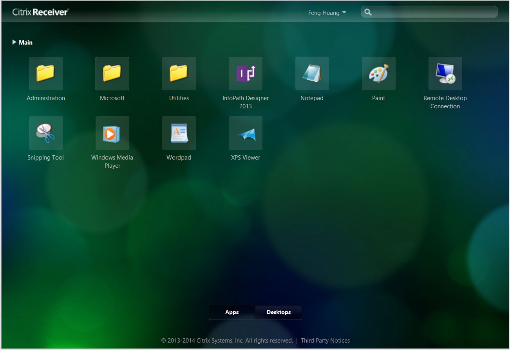Open Windows Media Player
510x350 pixels.
(x=112, y=133)
